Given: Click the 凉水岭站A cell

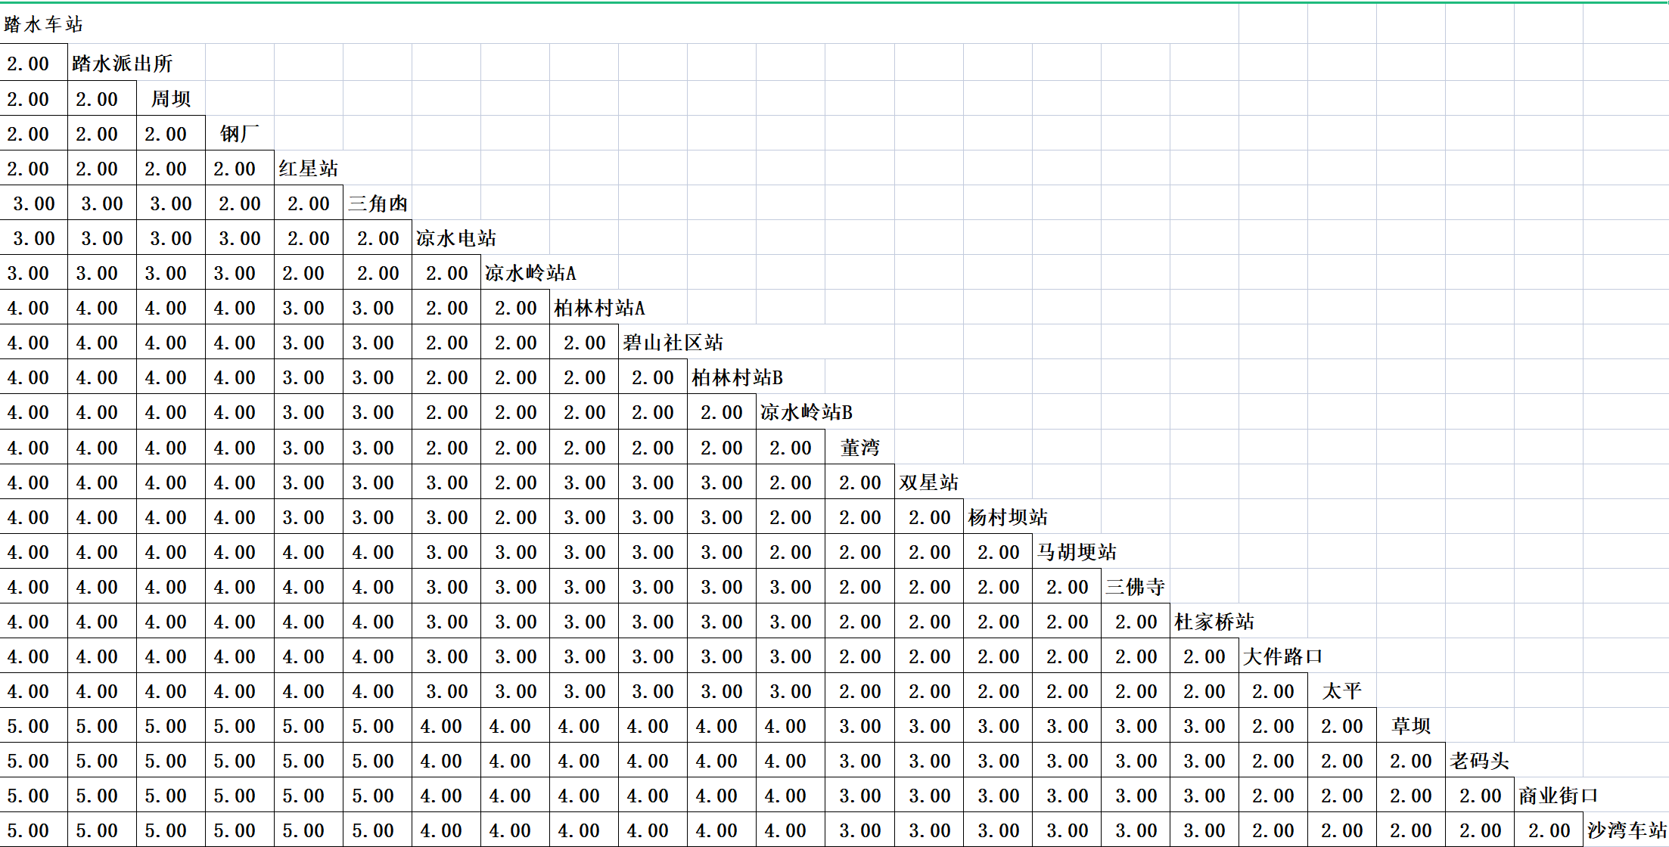Looking at the screenshot, I should [x=530, y=272].
